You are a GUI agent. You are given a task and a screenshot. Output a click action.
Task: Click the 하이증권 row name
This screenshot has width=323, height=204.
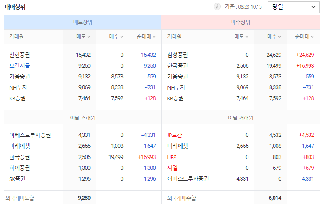[x=20, y=168]
